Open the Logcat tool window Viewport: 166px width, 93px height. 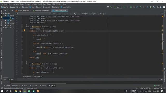point(33,86)
